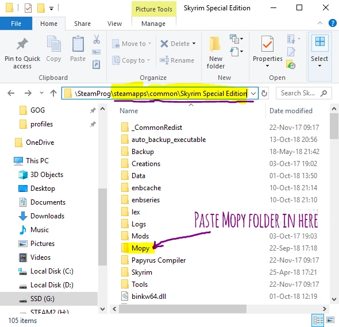
Task: Sort by the Name column header
Action: pos(129,111)
